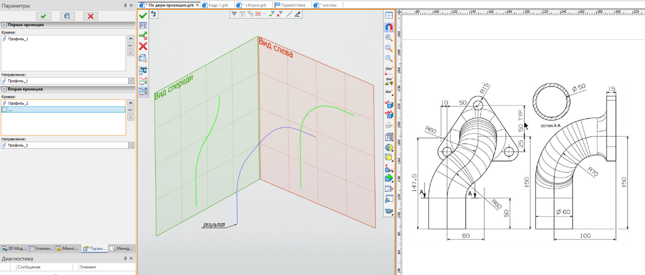Confirm parameters with the green checkmark button
This screenshot has width=645, height=275.
43,16
